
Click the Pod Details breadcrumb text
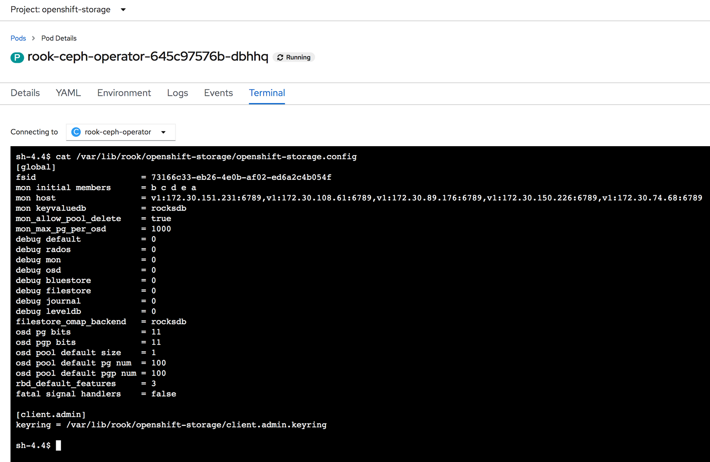(x=59, y=38)
